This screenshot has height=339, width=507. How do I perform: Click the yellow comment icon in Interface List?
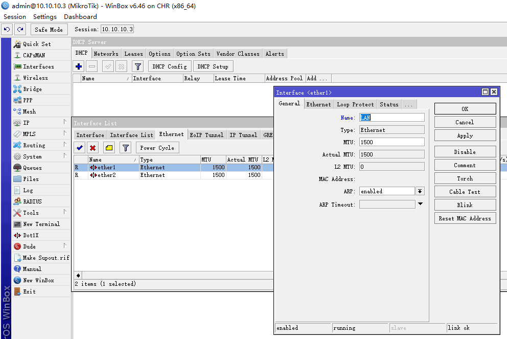tap(109, 148)
